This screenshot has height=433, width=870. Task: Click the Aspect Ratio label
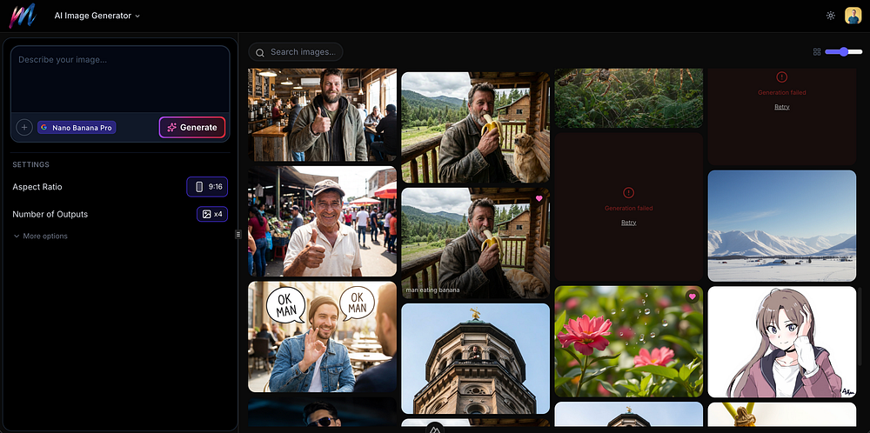[37, 187]
